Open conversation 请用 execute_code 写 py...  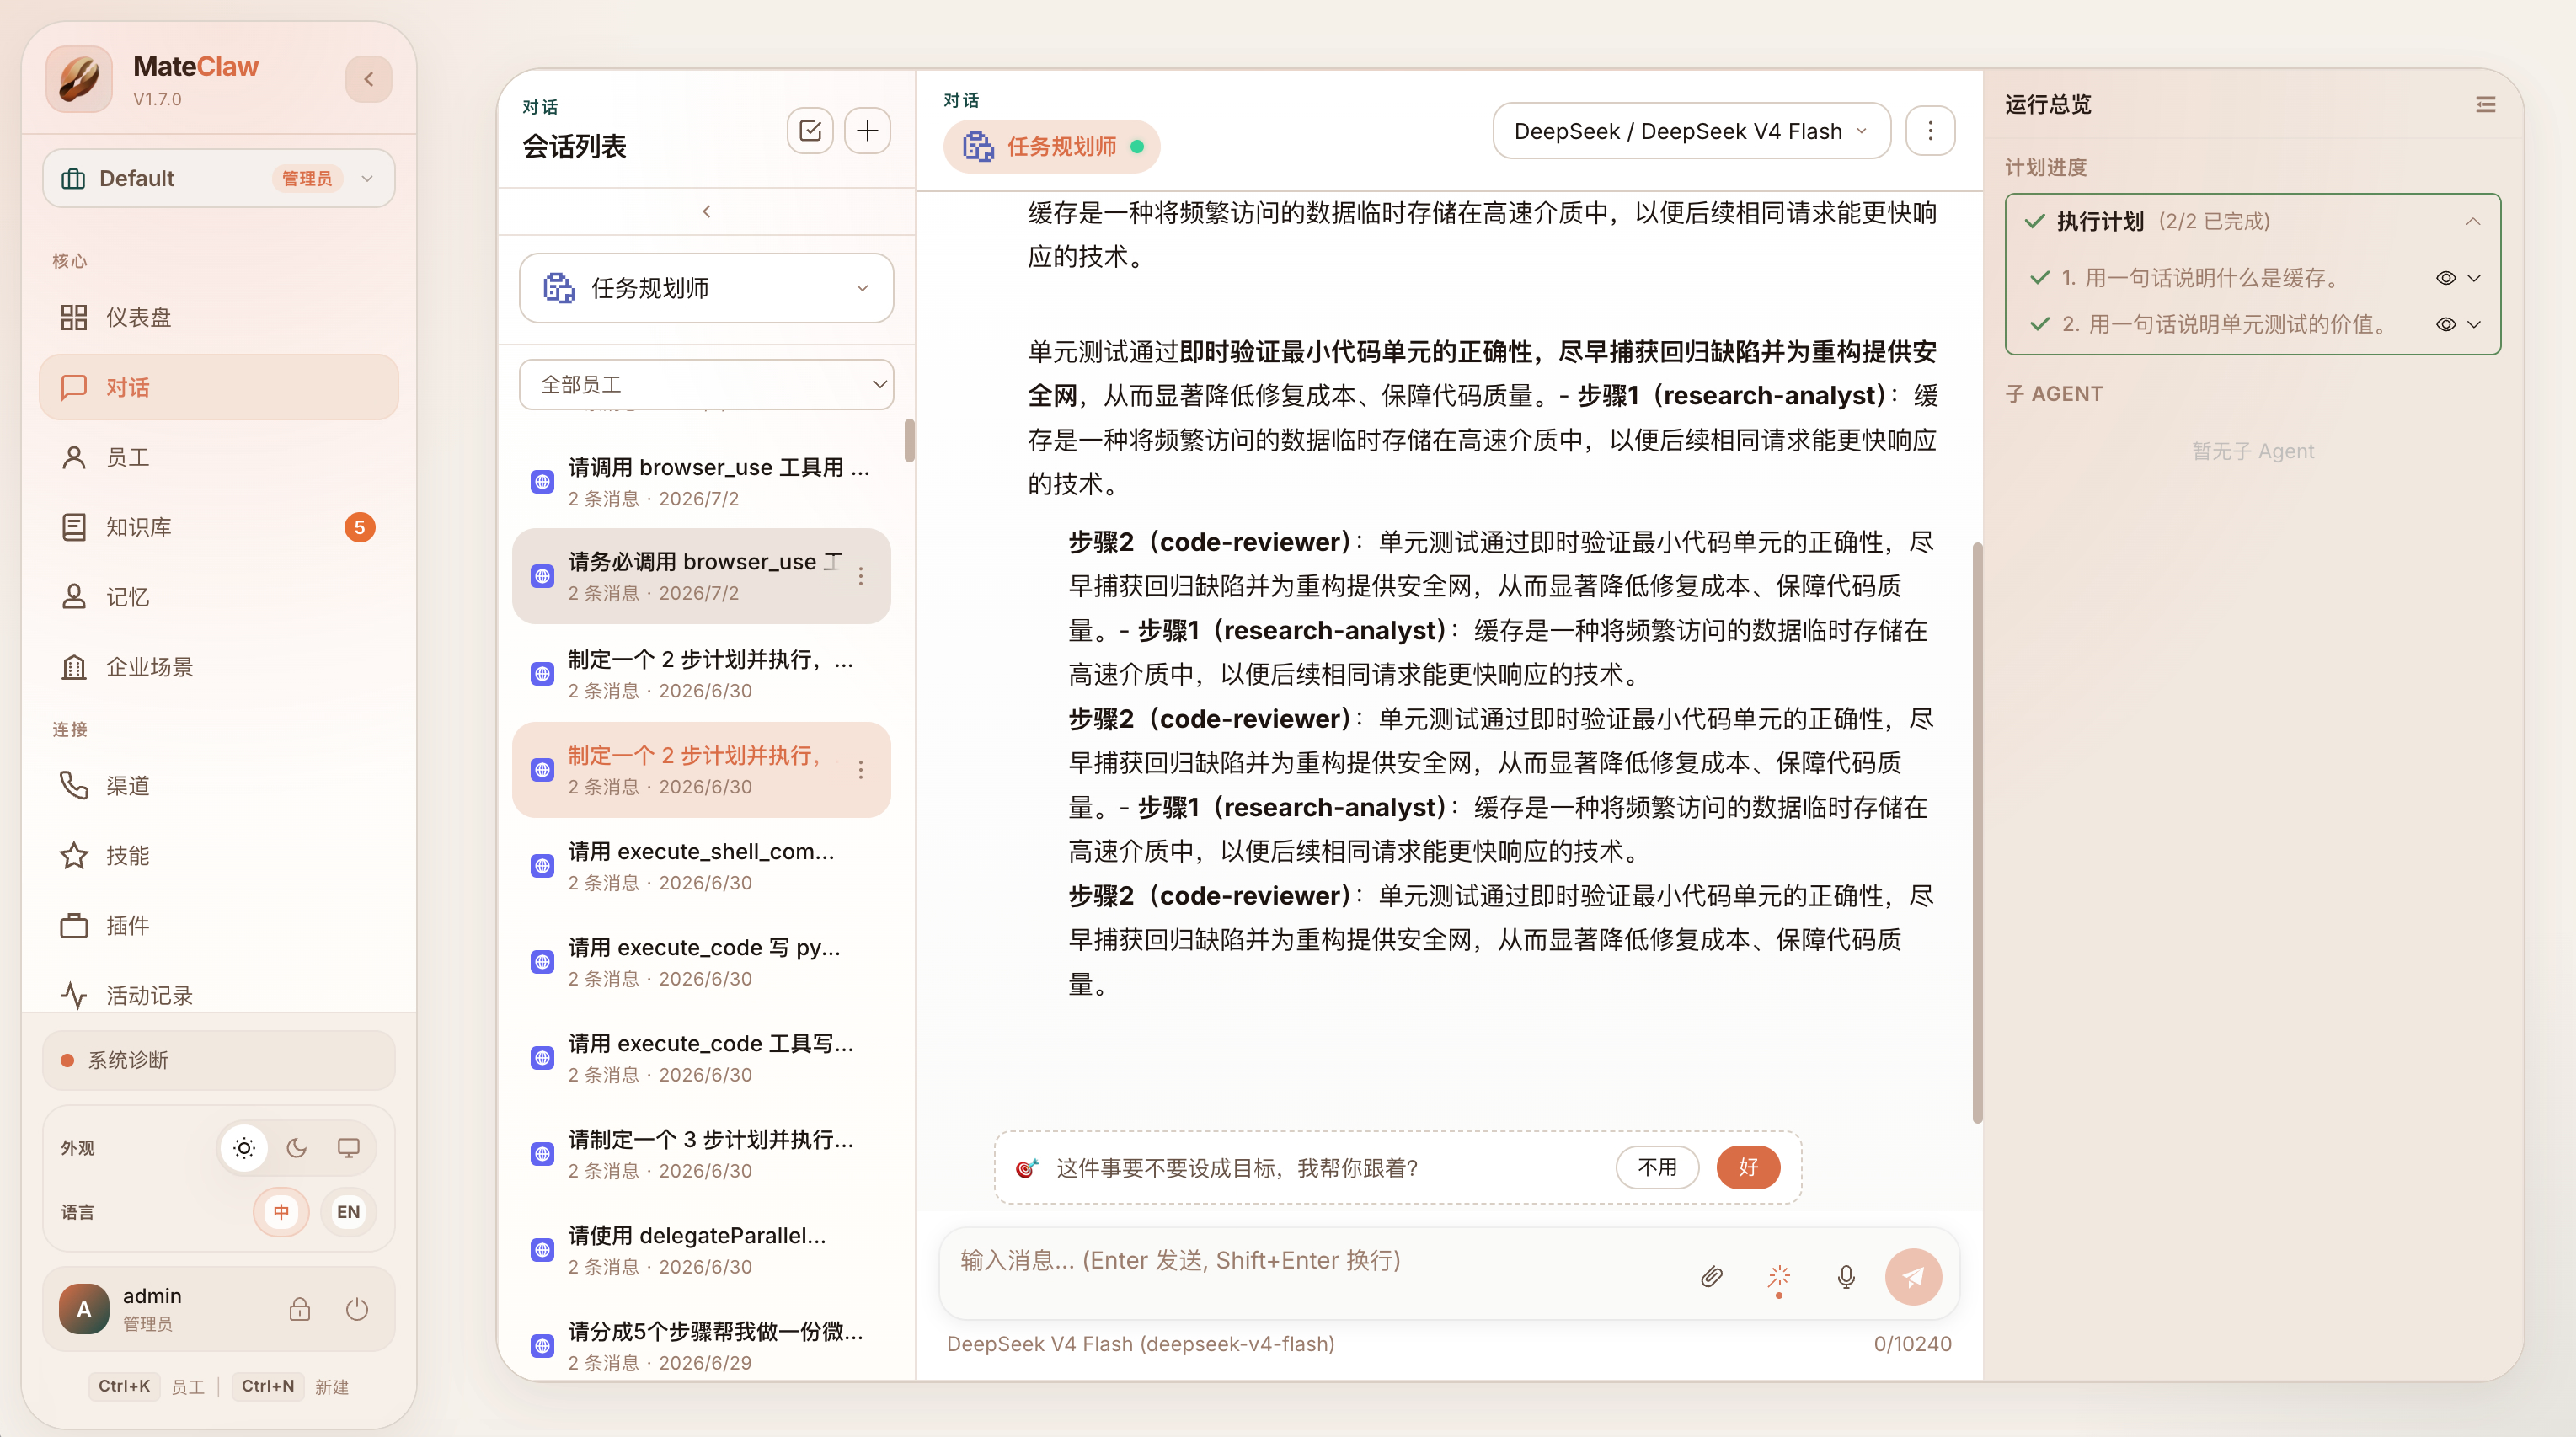pyautogui.click(x=700, y=961)
